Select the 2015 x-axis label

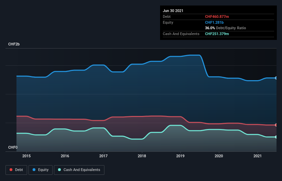click(x=26, y=156)
